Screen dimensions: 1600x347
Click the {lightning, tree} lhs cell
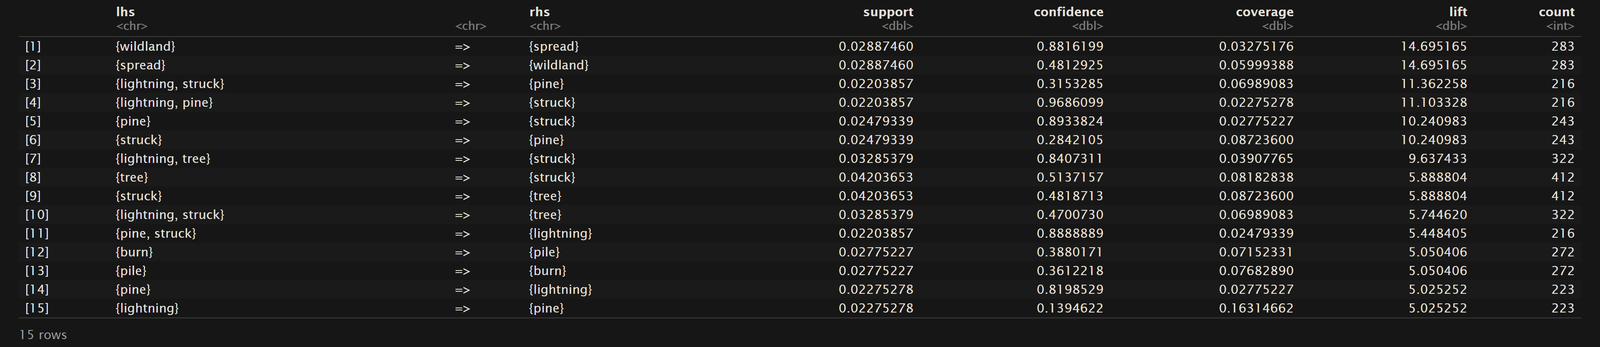(163, 159)
